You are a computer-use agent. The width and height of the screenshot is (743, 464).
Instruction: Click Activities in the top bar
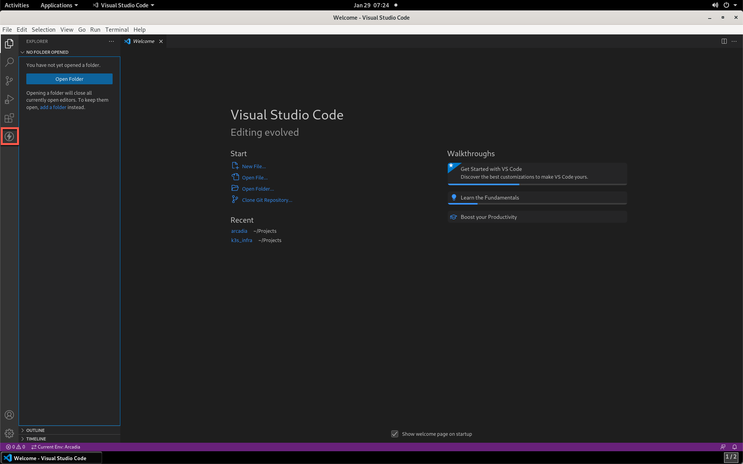[17, 5]
